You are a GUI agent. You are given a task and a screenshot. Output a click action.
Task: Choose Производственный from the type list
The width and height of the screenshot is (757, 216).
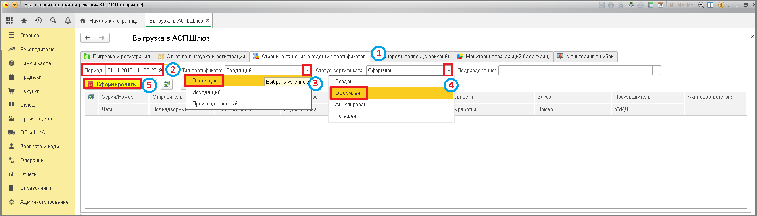click(x=248, y=104)
